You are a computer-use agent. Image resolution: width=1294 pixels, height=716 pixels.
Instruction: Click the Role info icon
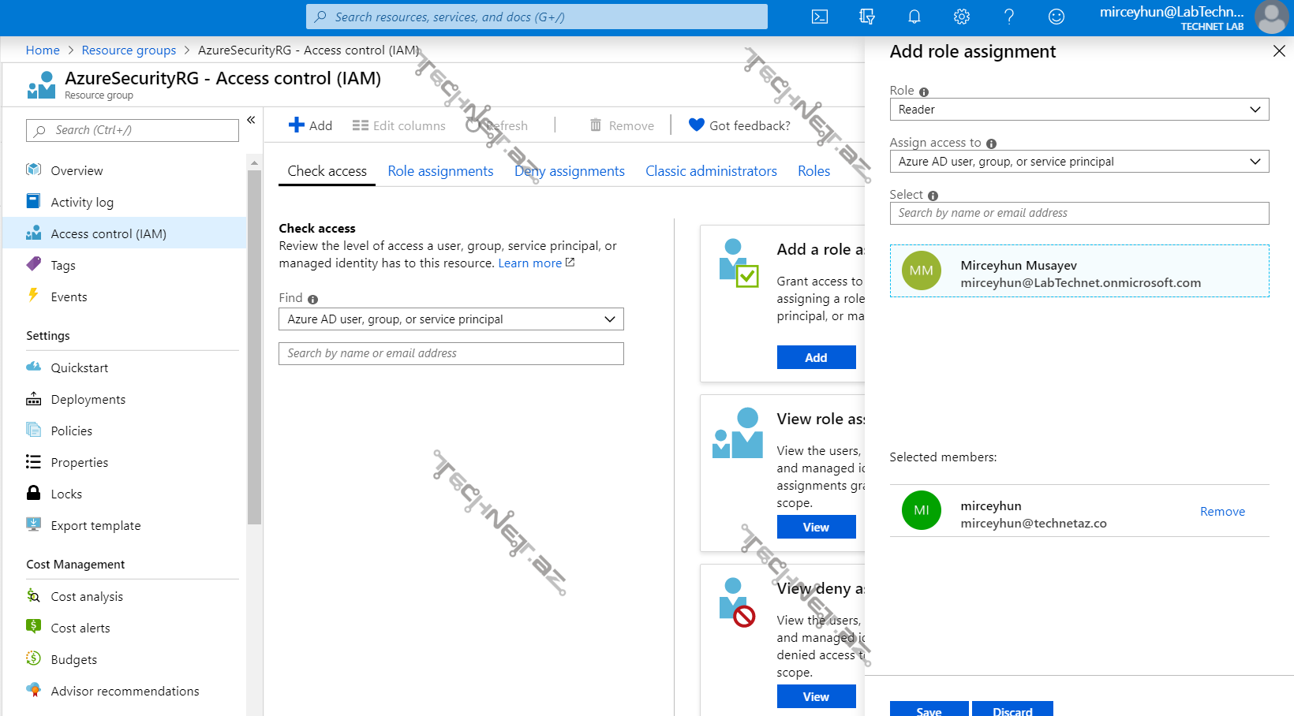coord(924,92)
